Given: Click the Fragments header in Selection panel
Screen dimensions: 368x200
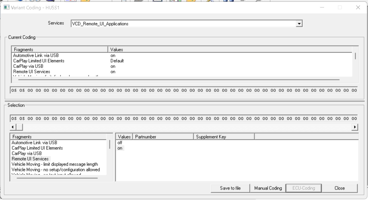Looking at the screenshot, I should 58,137.
